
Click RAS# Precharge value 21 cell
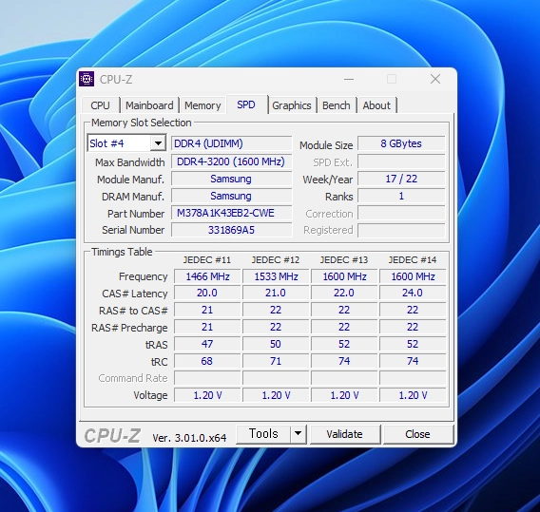[x=207, y=327]
